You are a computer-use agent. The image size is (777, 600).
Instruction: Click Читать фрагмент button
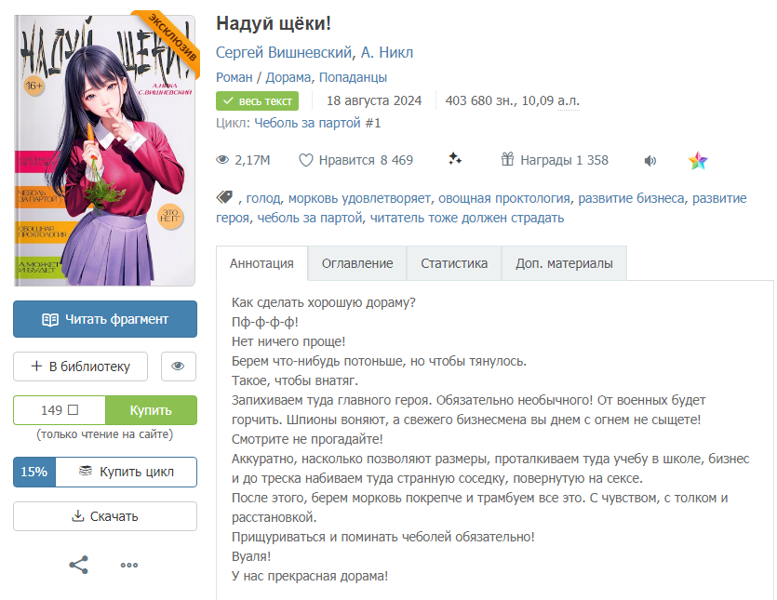(105, 319)
